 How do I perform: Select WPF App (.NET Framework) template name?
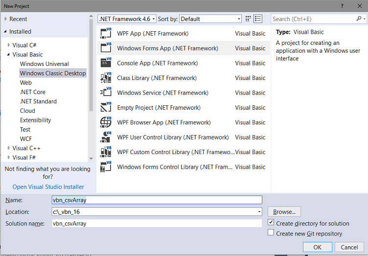click(153, 34)
